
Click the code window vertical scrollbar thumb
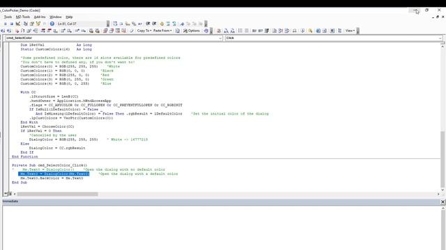point(443,159)
